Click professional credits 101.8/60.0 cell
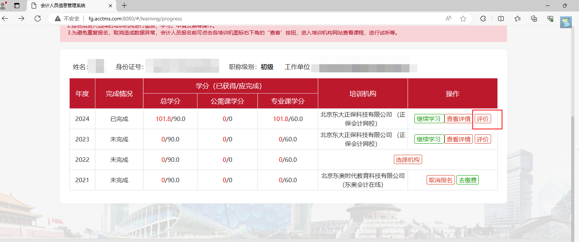The height and width of the screenshot is (242, 579). (288, 119)
